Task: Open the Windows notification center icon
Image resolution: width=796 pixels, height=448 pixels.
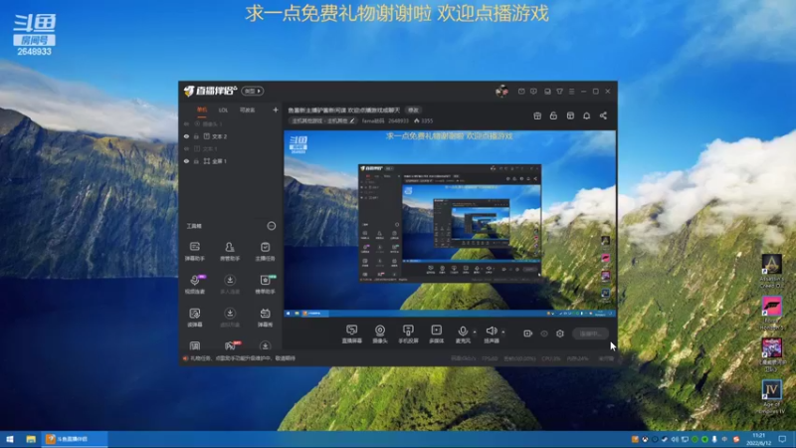Action: (782, 439)
